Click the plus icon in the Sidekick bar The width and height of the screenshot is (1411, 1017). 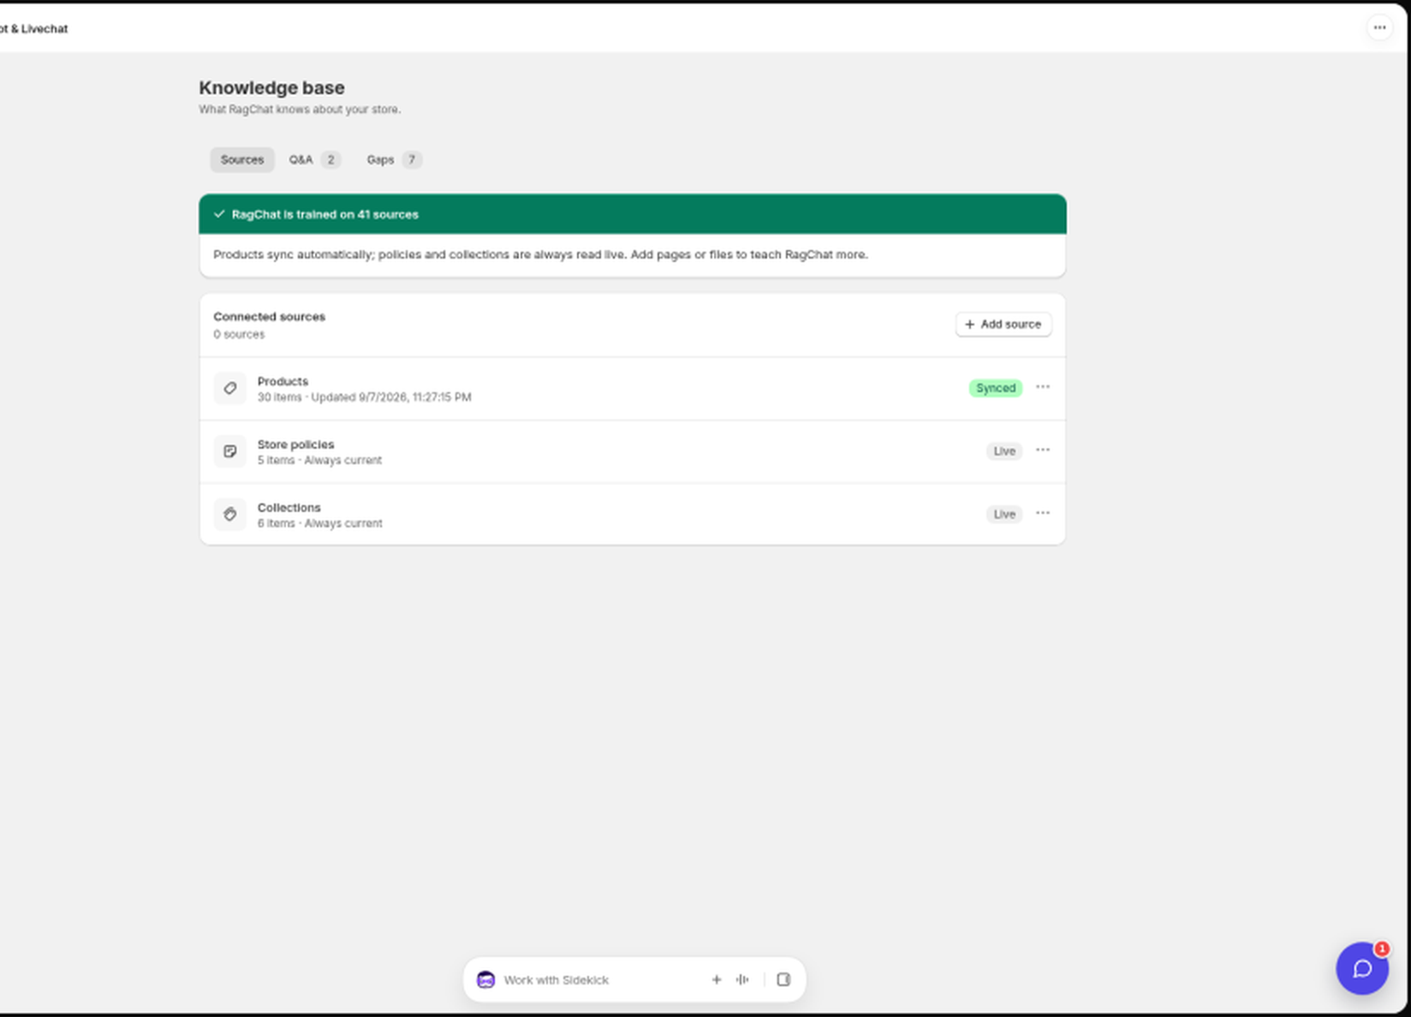point(717,979)
